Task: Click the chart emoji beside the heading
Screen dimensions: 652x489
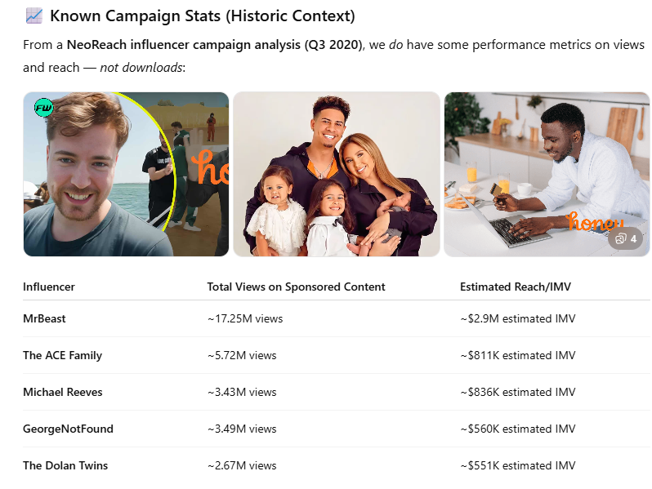Action: pyautogui.click(x=33, y=15)
